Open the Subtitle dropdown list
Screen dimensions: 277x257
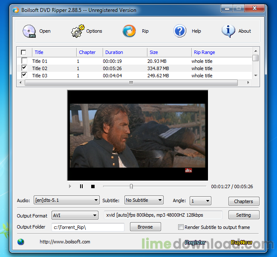(x=144, y=200)
